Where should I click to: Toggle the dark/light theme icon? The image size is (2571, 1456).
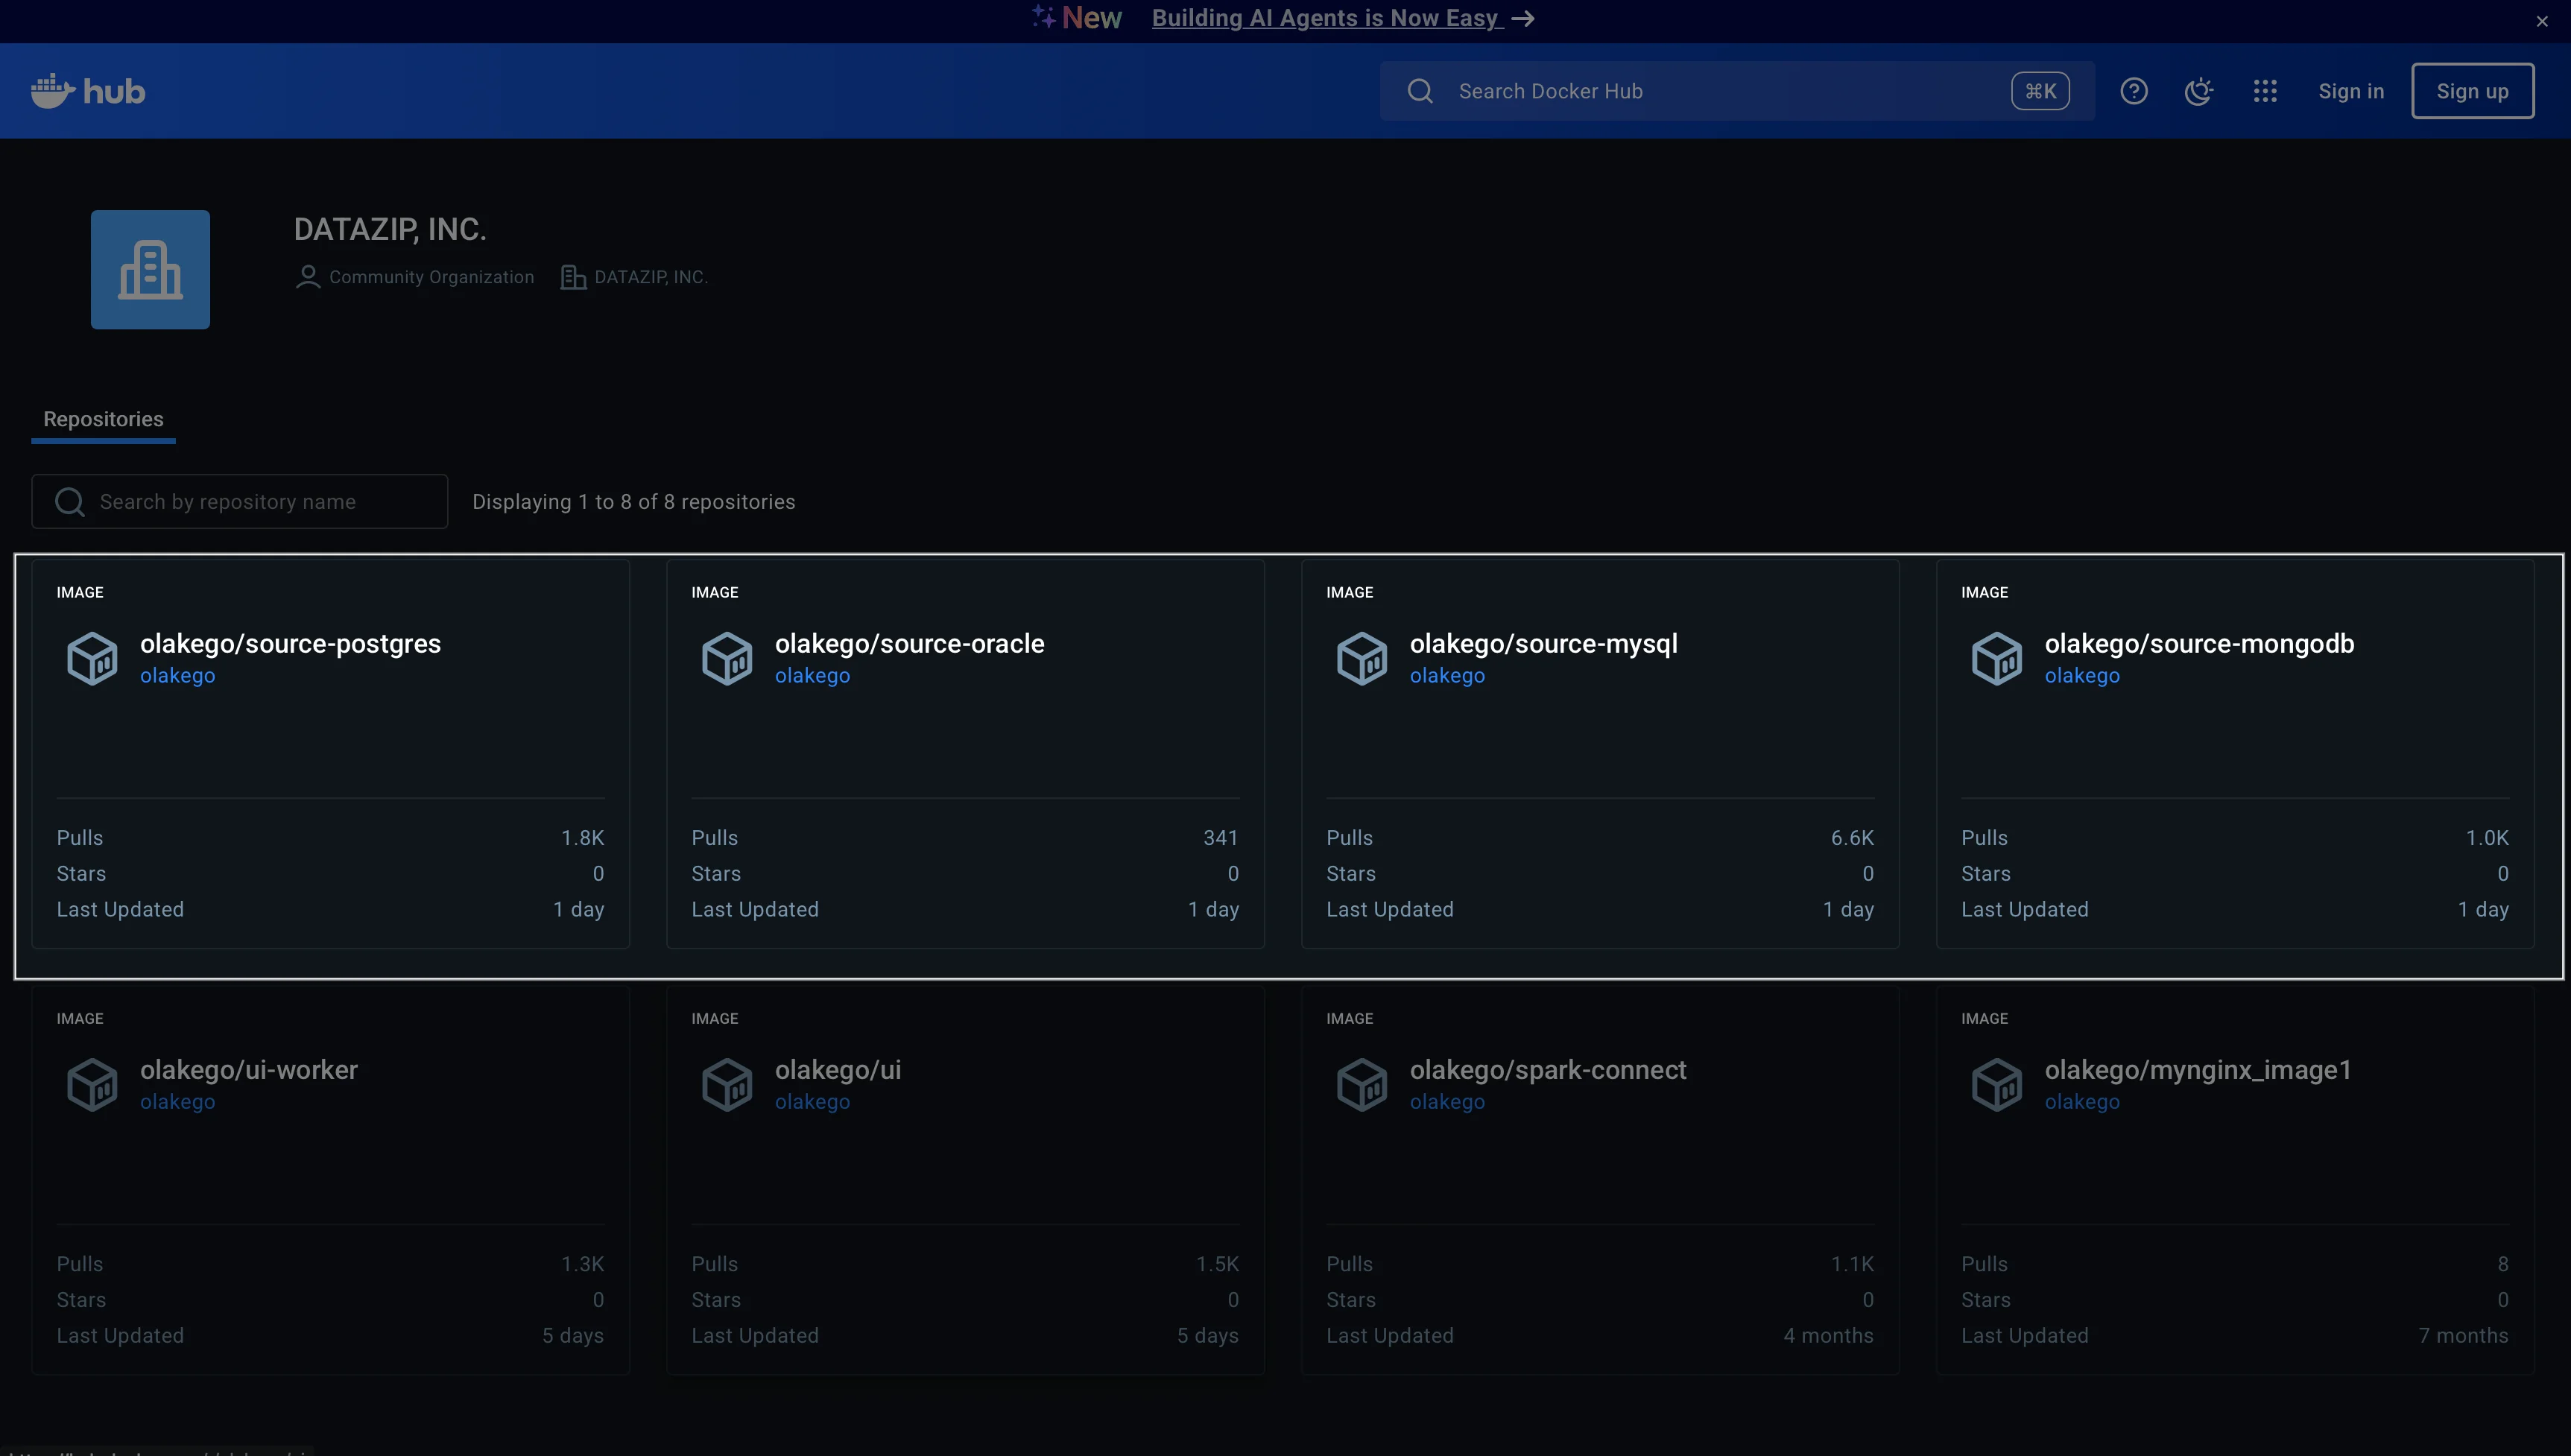2198,91
